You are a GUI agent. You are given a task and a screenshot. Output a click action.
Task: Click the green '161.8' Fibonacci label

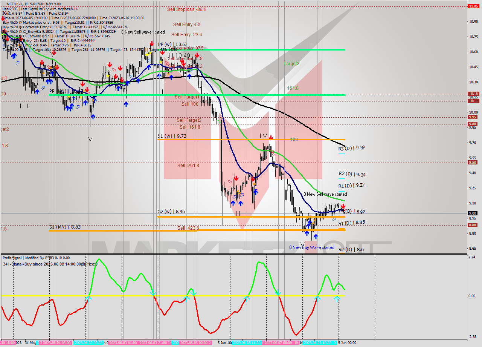coord(293,88)
